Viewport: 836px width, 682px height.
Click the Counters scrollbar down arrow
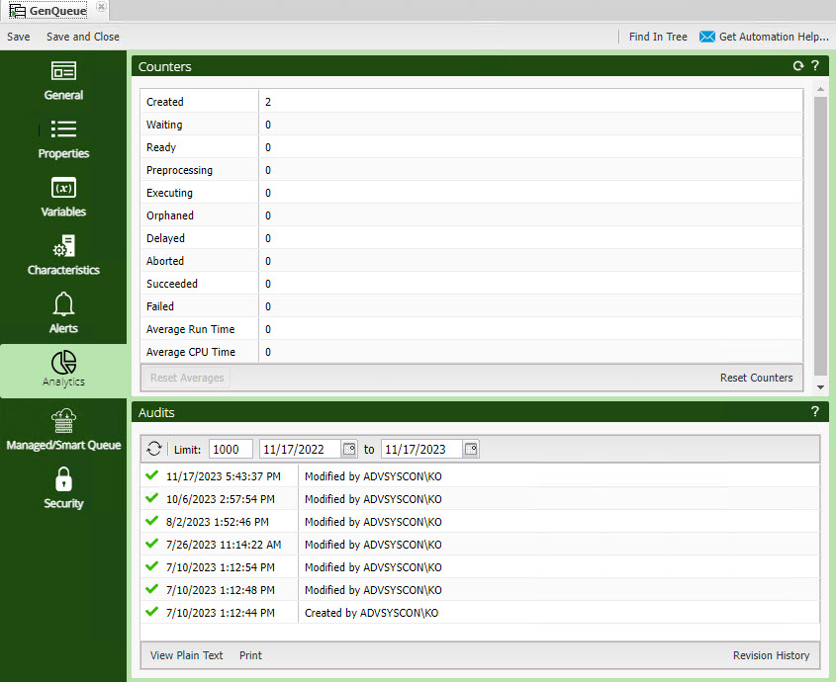coord(820,387)
